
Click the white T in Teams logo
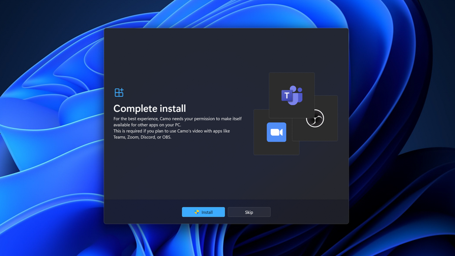tap(287, 96)
